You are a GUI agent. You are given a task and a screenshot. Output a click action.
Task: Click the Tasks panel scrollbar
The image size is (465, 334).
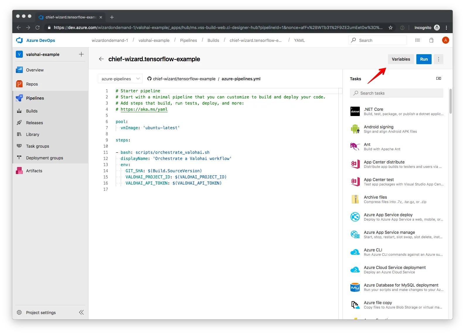[451, 102]
